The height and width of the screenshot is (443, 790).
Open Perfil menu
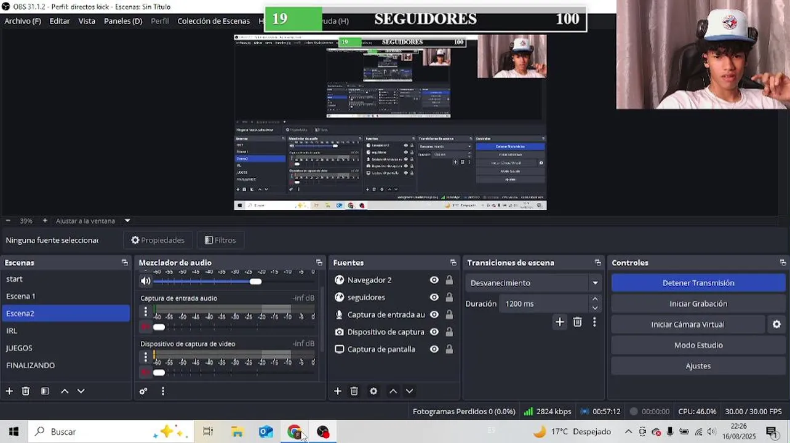(160, 21)
